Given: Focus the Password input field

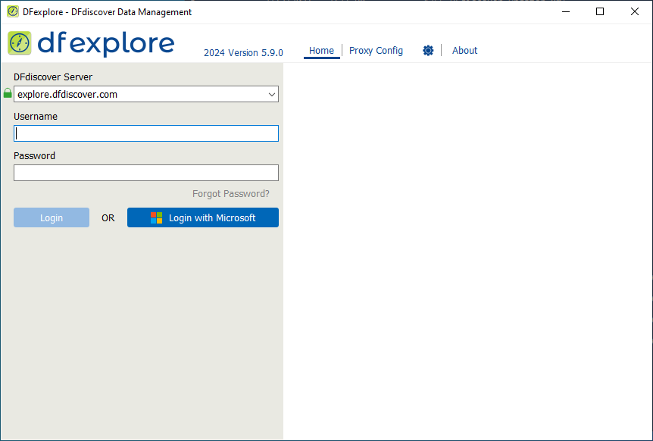Looking at the screenshot, I should pyautogui.click(x=146, y=173).
